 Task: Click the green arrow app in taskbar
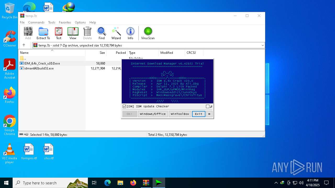(x=159, y=183)
